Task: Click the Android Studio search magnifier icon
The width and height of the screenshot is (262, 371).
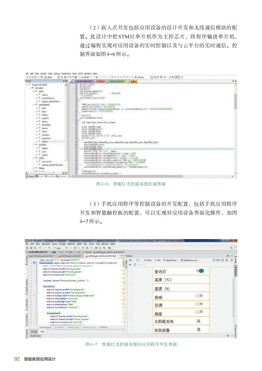Action: (232, 247)
